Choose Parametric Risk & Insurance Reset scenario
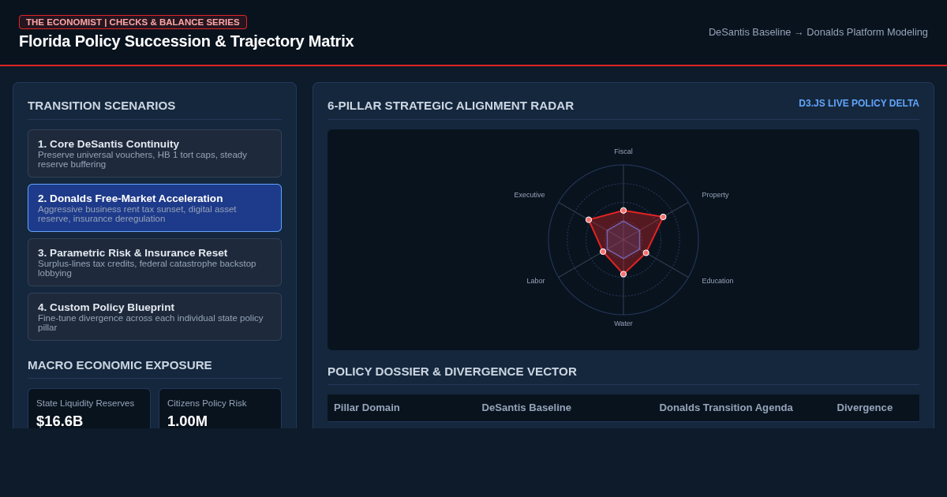Viewport: 947px width, 497px height. (155, 262)
